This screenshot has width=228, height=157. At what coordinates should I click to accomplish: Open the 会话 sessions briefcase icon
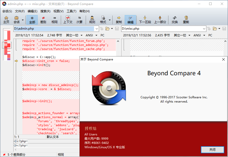(x=16, y=20)
